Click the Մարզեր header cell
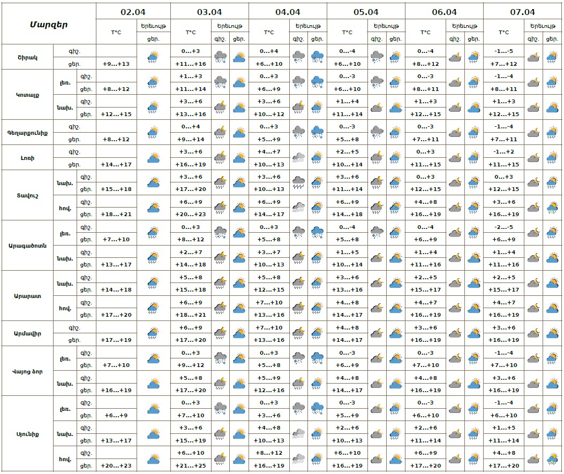 point(49,24)
